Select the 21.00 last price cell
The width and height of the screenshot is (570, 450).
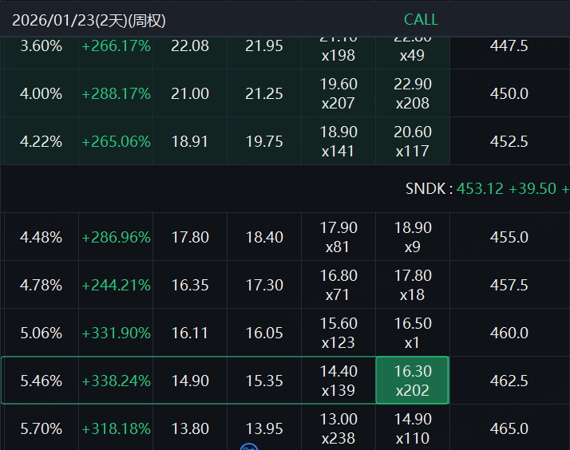coord(190,93)
